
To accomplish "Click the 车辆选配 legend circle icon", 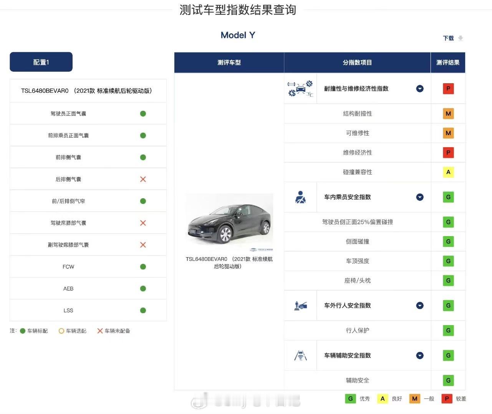I will (61, 331).
